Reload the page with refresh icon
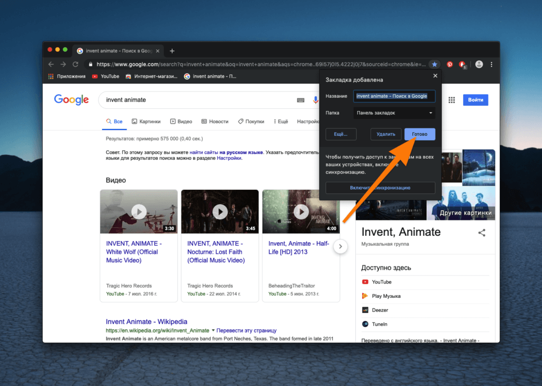Image resolution: width=542 pixels, height=386 pixels. [x=75, y=64]
